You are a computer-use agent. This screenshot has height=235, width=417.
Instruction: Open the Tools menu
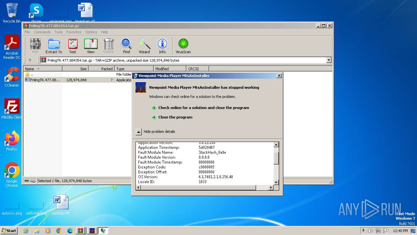pyautogui.click(x=59, y=32)
